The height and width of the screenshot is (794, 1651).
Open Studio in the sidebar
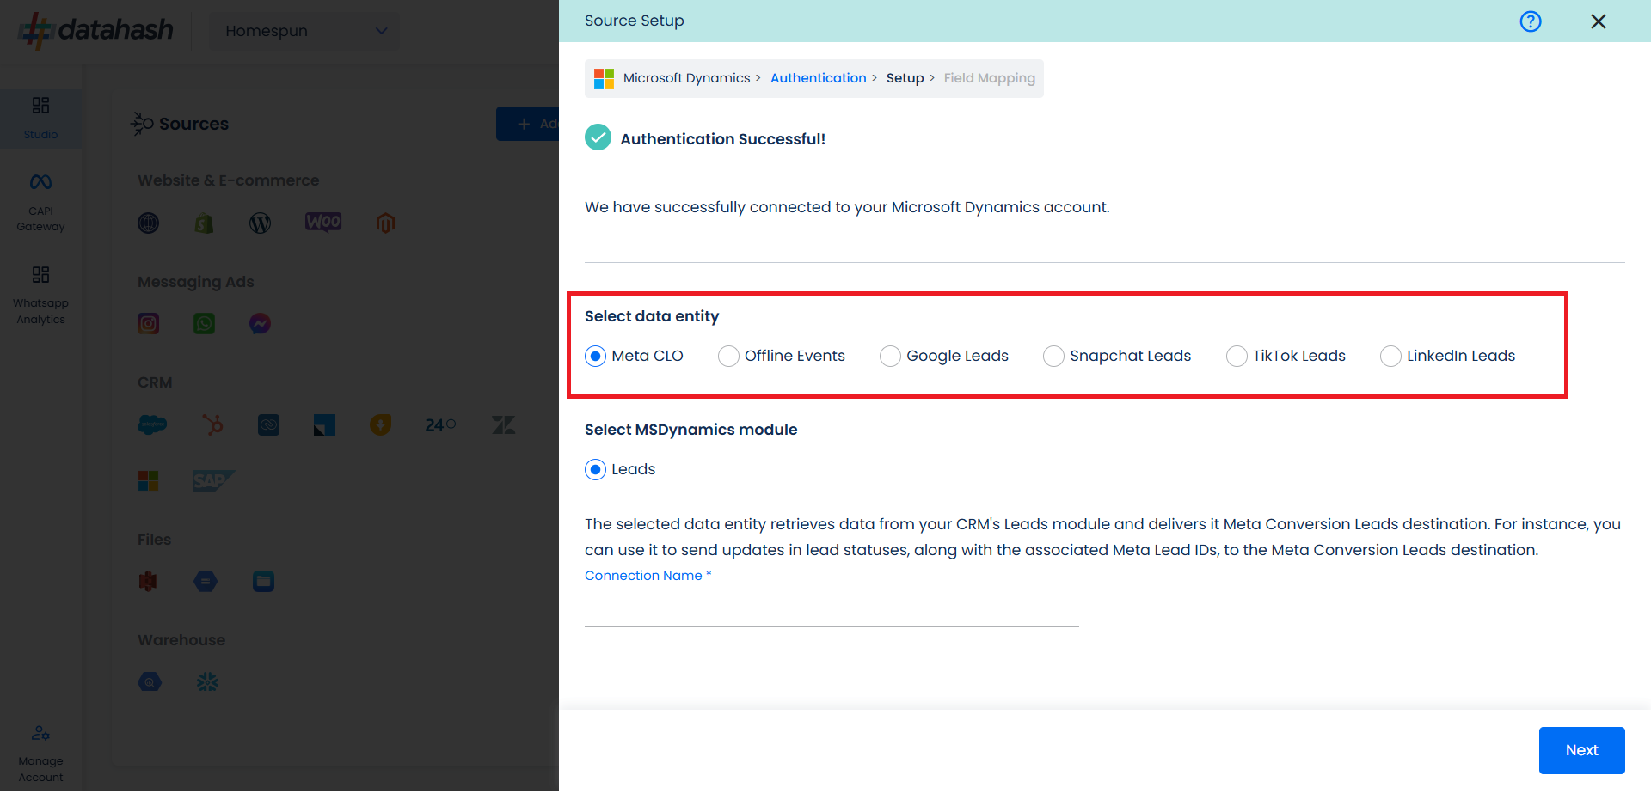coord(40,119)
